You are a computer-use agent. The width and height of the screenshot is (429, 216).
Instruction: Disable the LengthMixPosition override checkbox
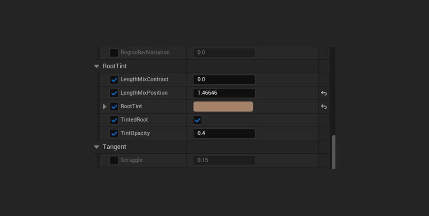coord(114,93)
